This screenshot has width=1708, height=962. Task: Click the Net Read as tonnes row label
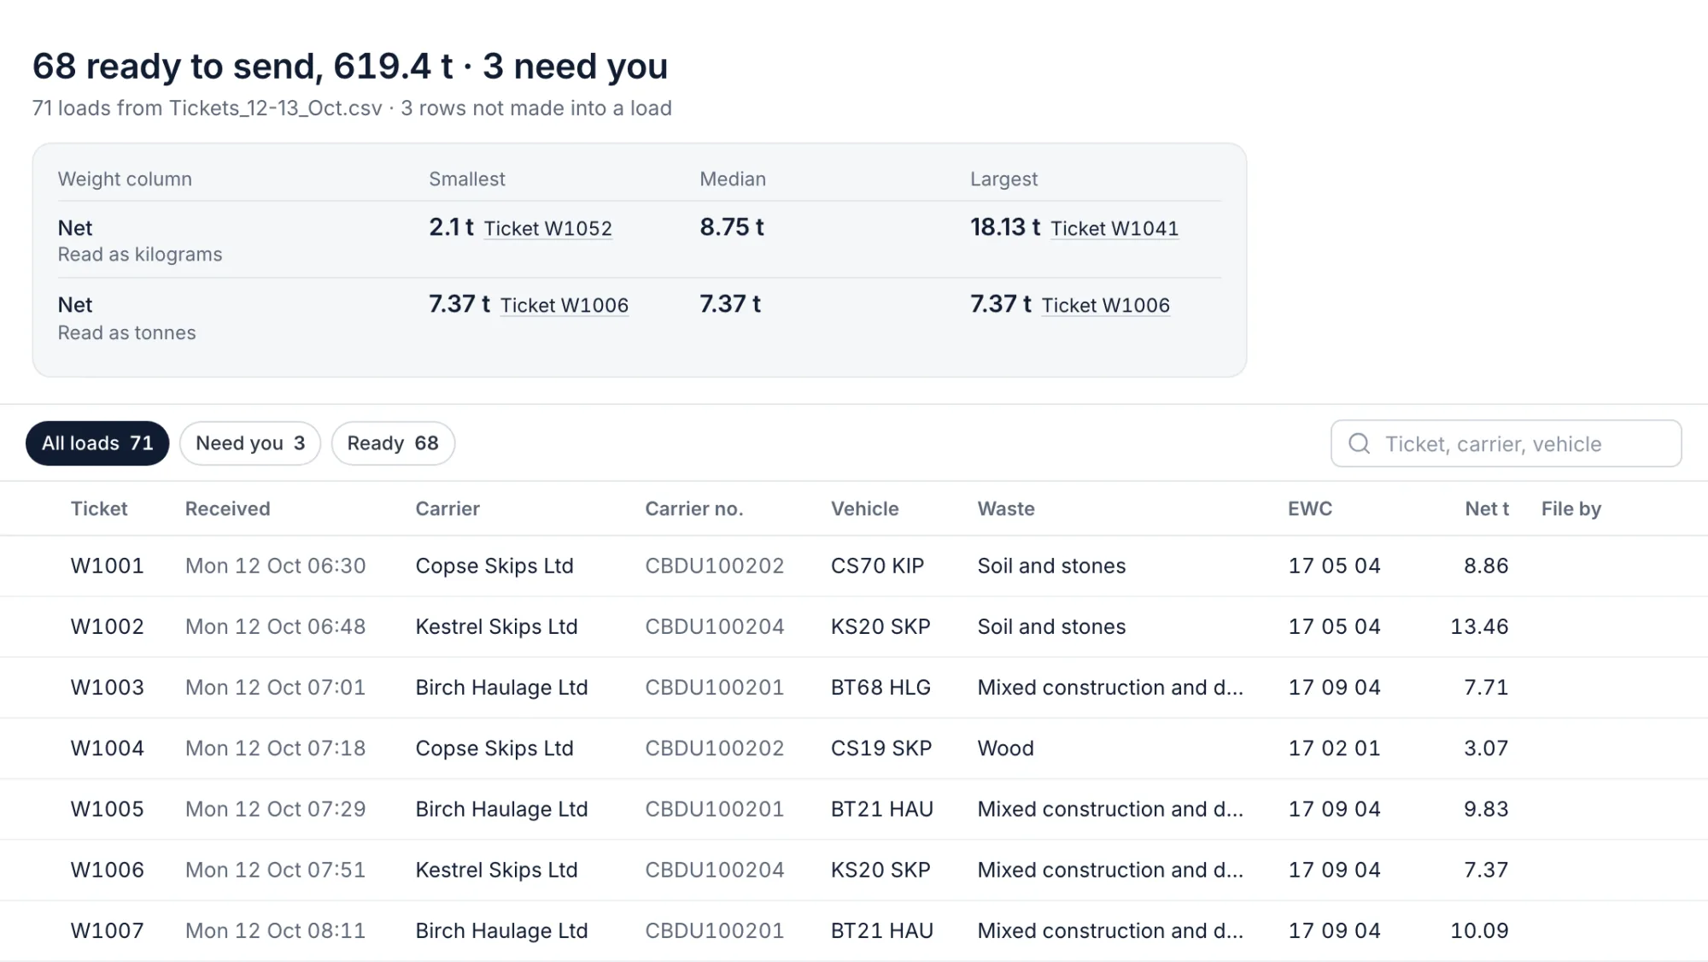pyautogui.click(x=127, y=318)
